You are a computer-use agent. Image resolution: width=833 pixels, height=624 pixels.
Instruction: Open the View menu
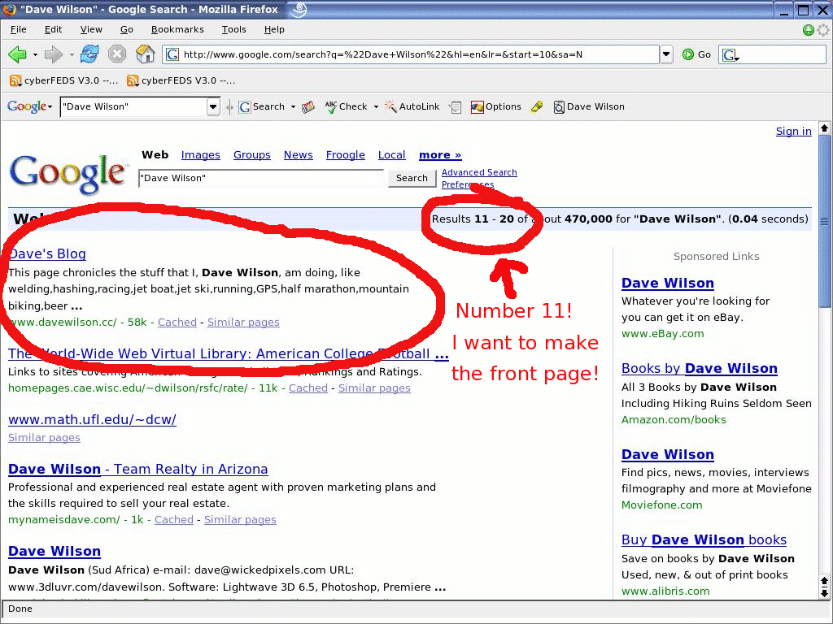[x=91, y=30]
